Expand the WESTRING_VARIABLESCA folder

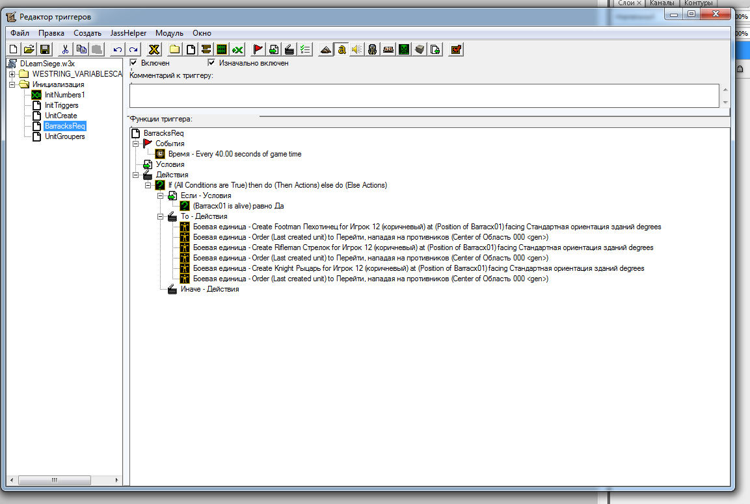pos(12,74)
